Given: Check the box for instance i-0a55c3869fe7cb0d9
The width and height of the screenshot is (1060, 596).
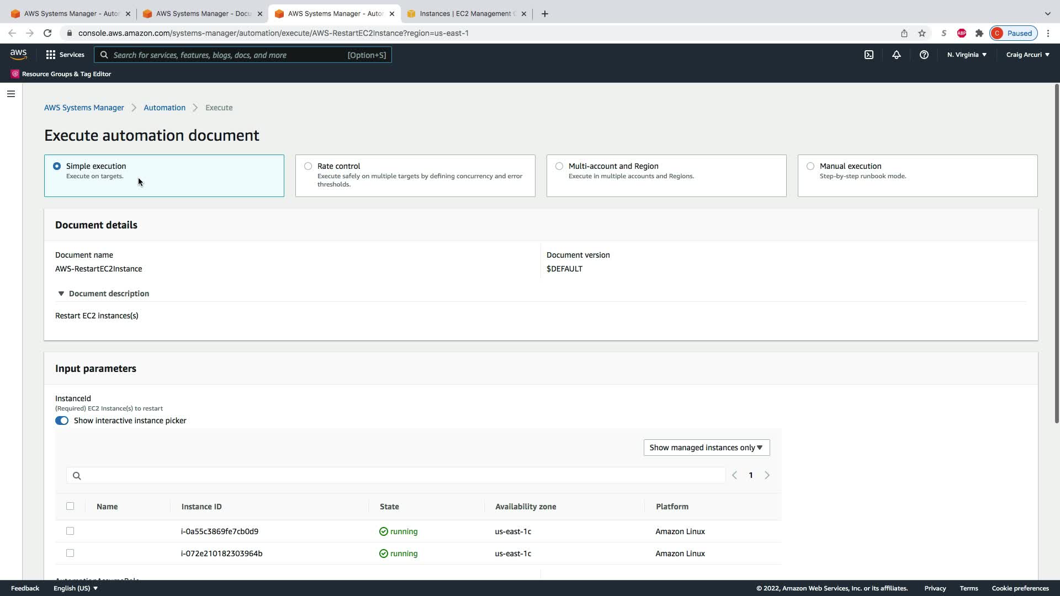Looking at the screenshot, I should pyautogui.click(x=70, y=531).
